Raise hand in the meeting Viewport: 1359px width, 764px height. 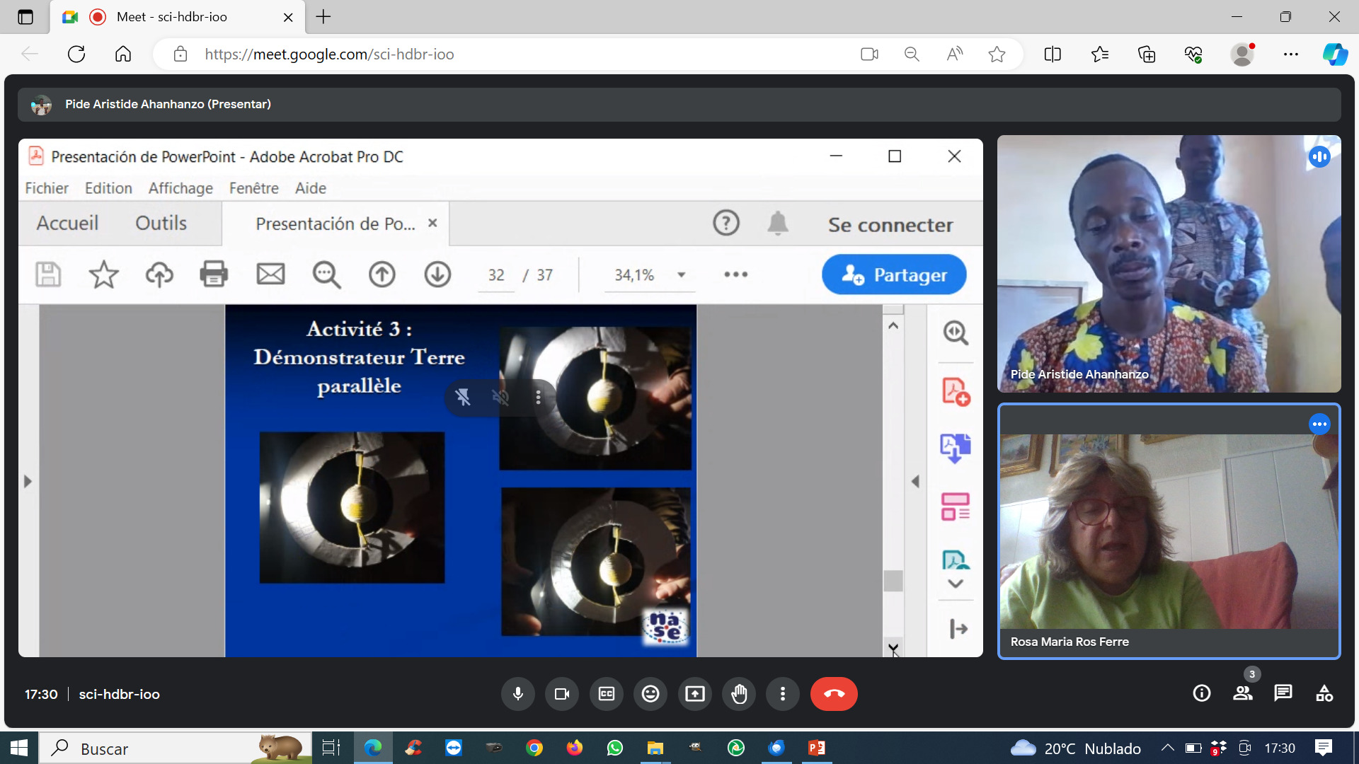point(739,694)
